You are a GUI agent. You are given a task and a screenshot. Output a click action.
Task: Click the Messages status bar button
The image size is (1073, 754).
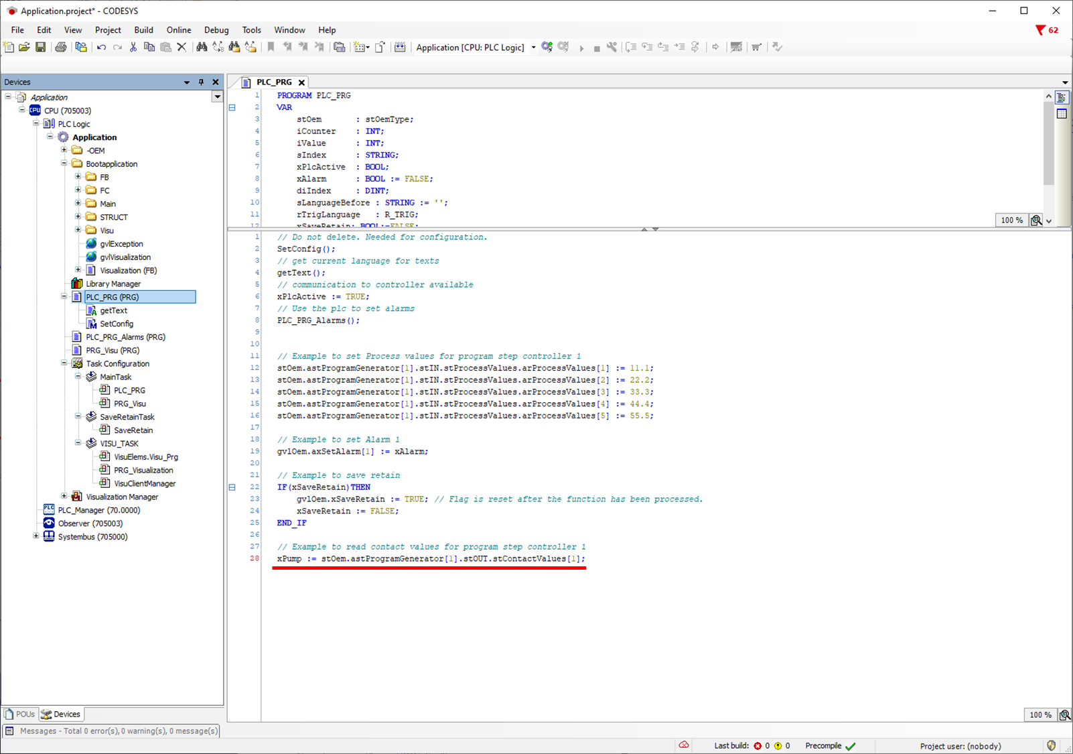click(x=112, y=731)
